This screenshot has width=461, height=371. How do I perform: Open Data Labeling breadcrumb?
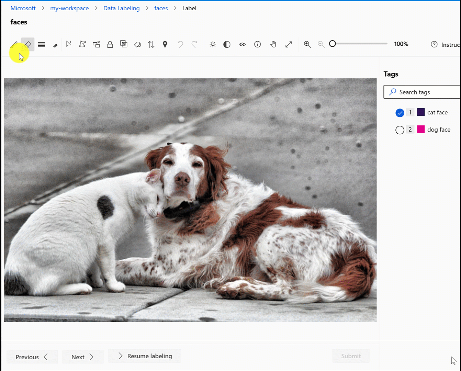tap(121, 8)
